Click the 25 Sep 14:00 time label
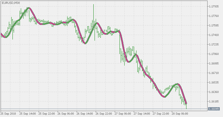The image size is (223, 117). (x=28, y=114)
